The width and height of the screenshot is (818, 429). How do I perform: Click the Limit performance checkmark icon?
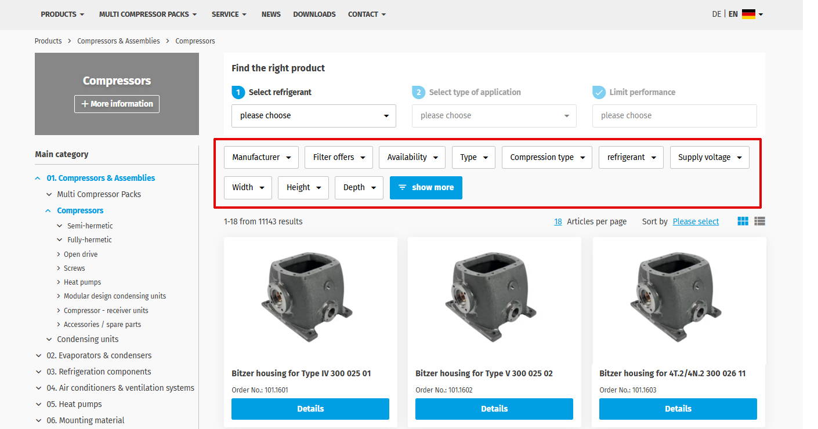click(599, 92)
